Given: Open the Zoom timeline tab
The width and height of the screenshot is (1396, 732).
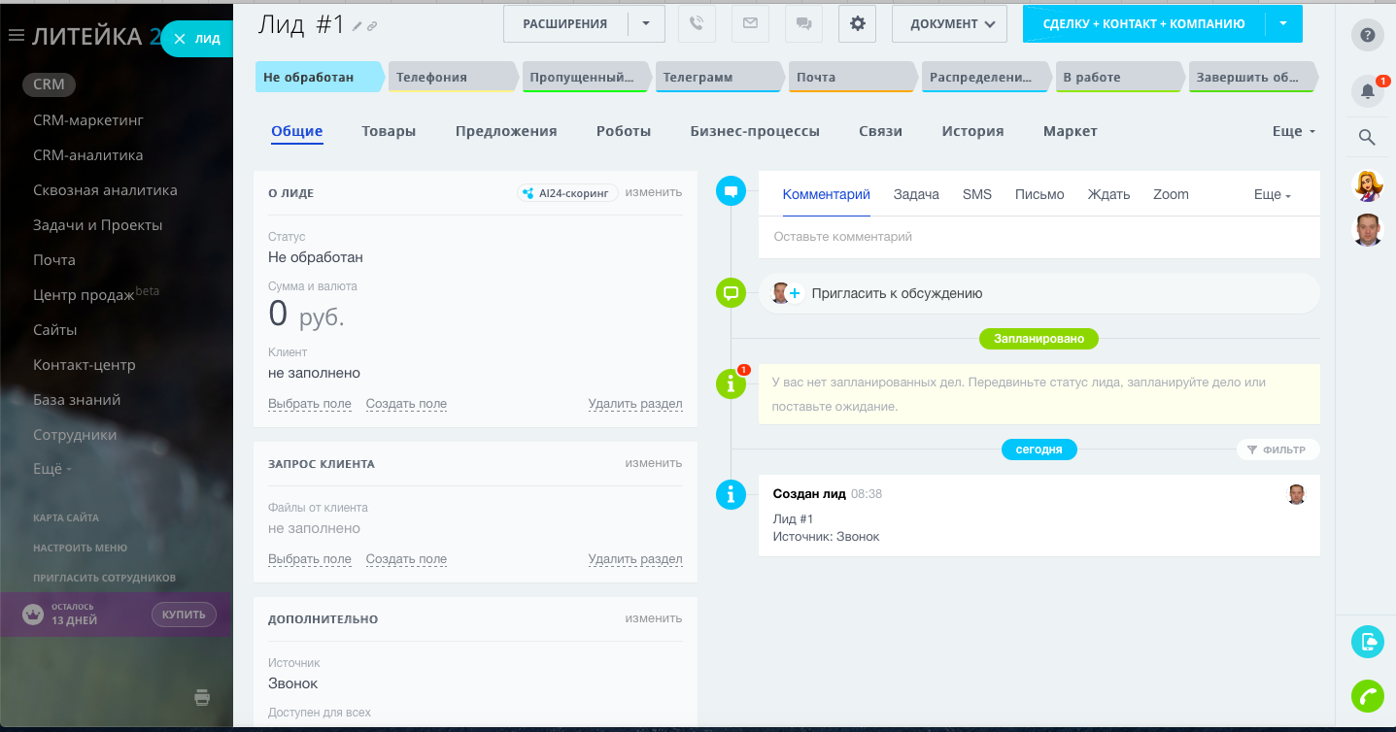Looking at the screenshot, I should point(1171,194).
